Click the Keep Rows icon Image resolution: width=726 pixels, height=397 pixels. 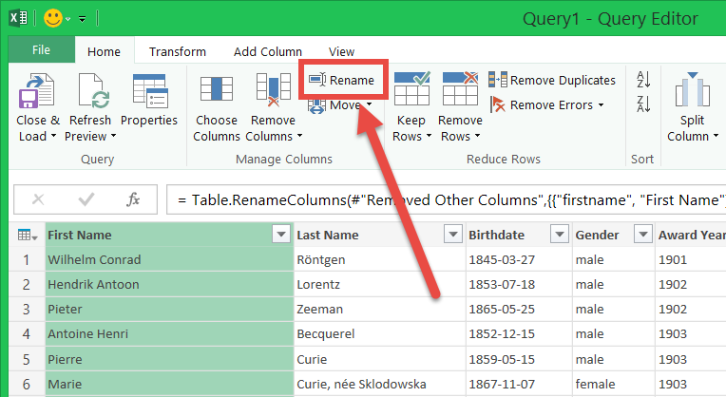pos(411,93)
